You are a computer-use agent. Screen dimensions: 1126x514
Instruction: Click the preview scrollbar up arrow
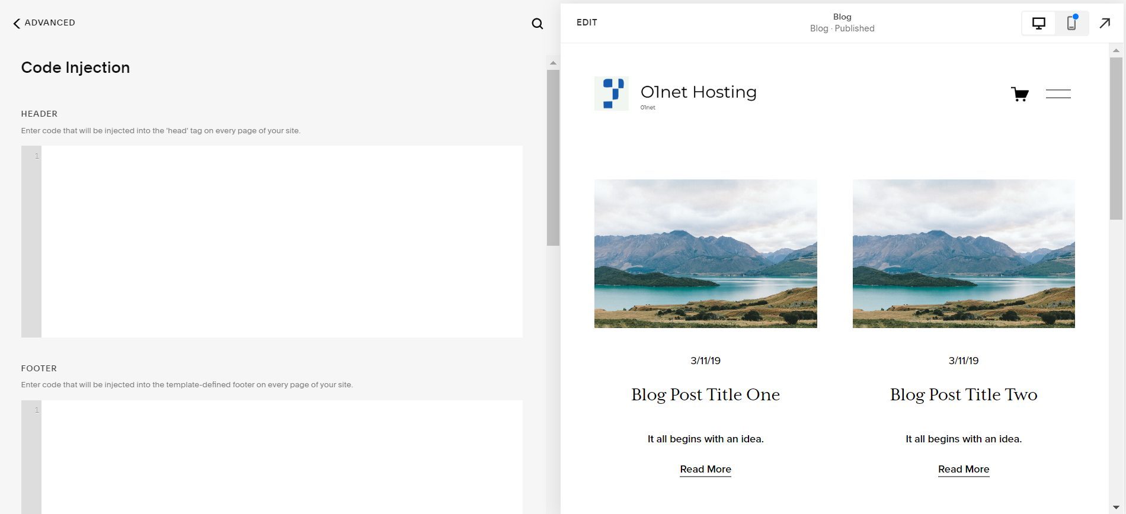coord(1116,50)
